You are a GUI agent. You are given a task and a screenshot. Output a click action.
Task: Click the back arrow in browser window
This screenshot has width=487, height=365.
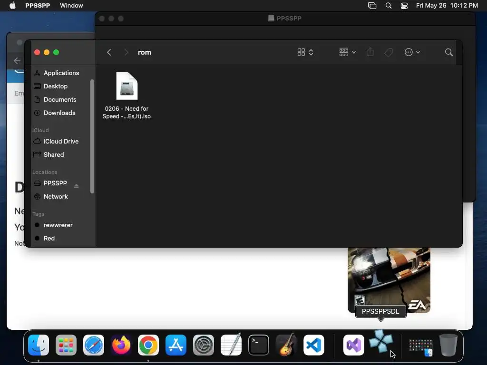17,61
